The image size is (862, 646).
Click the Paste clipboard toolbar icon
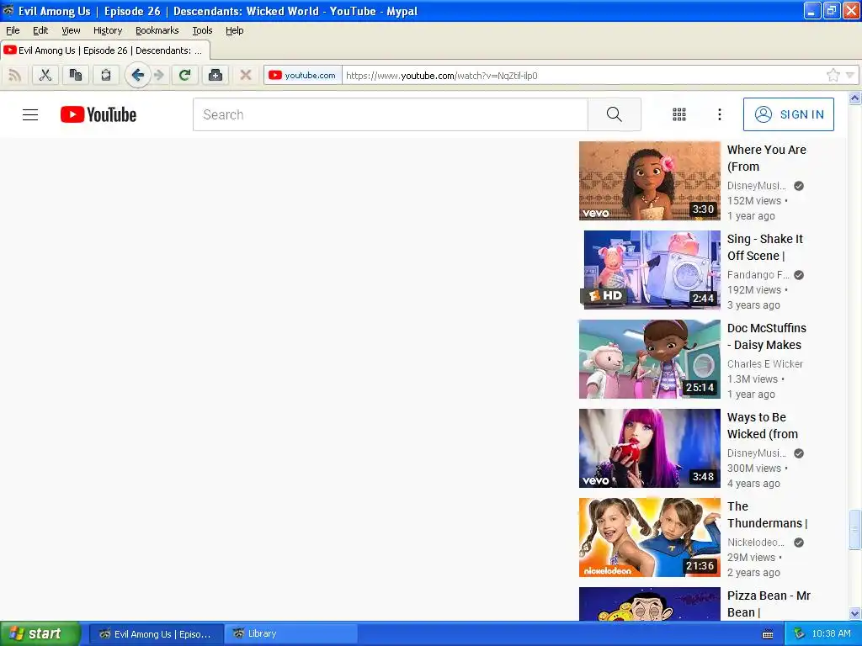(105, 75)
